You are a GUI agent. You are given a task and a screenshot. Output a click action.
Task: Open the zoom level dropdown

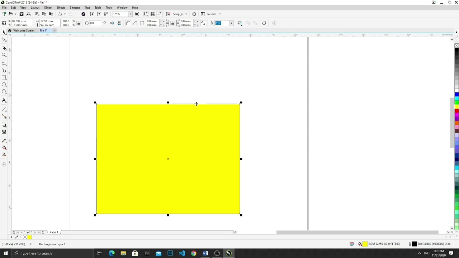130,14
